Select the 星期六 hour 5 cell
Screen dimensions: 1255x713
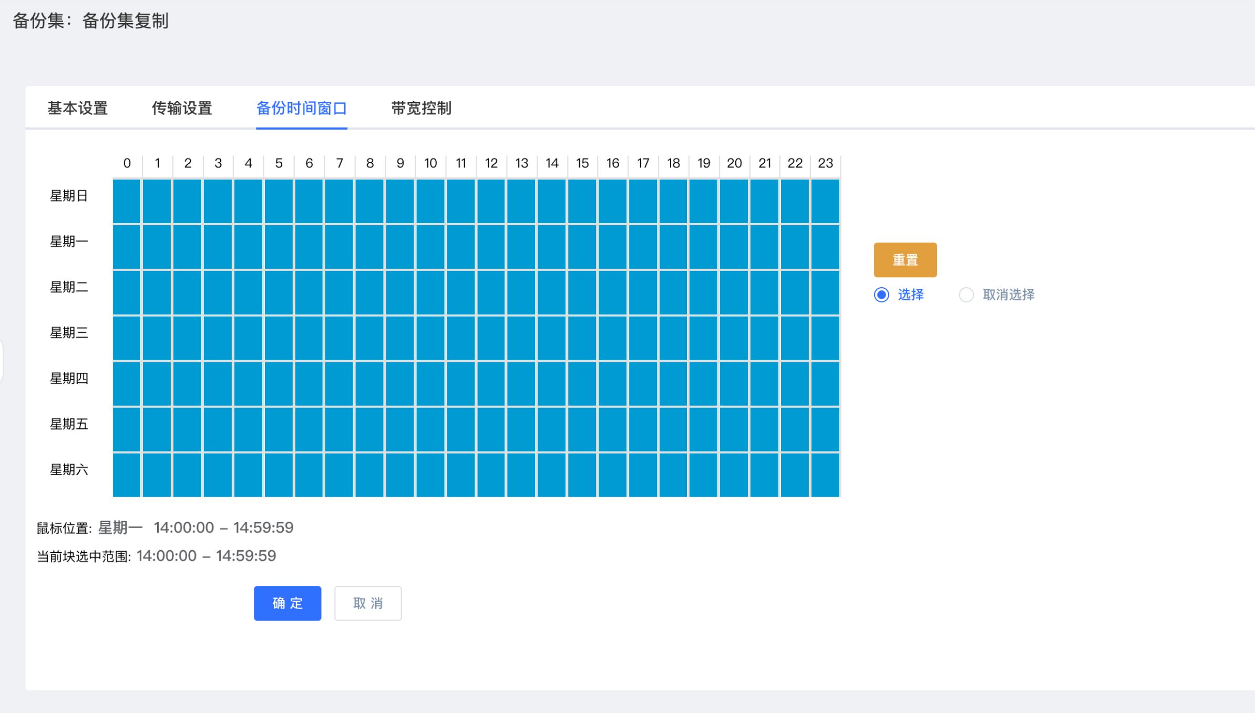pos(279,475)
